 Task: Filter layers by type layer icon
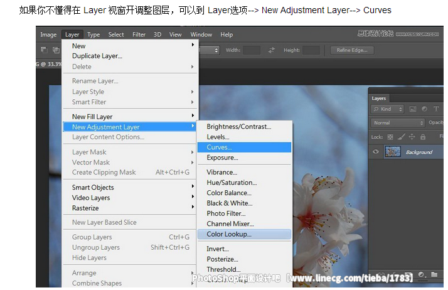tap(436, 109)
